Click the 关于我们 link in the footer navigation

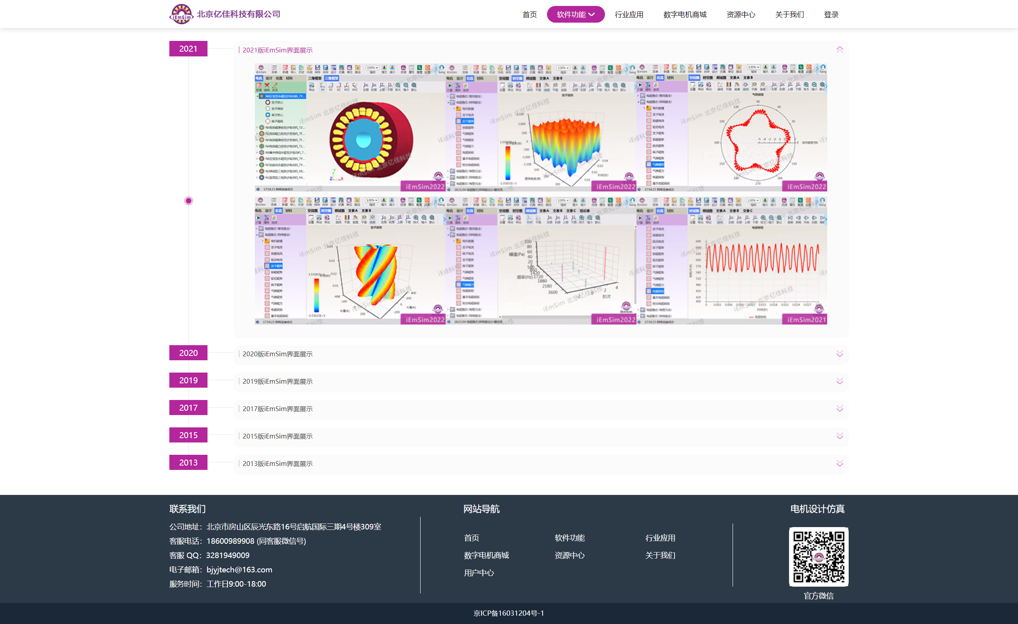[x=660, y=555]
